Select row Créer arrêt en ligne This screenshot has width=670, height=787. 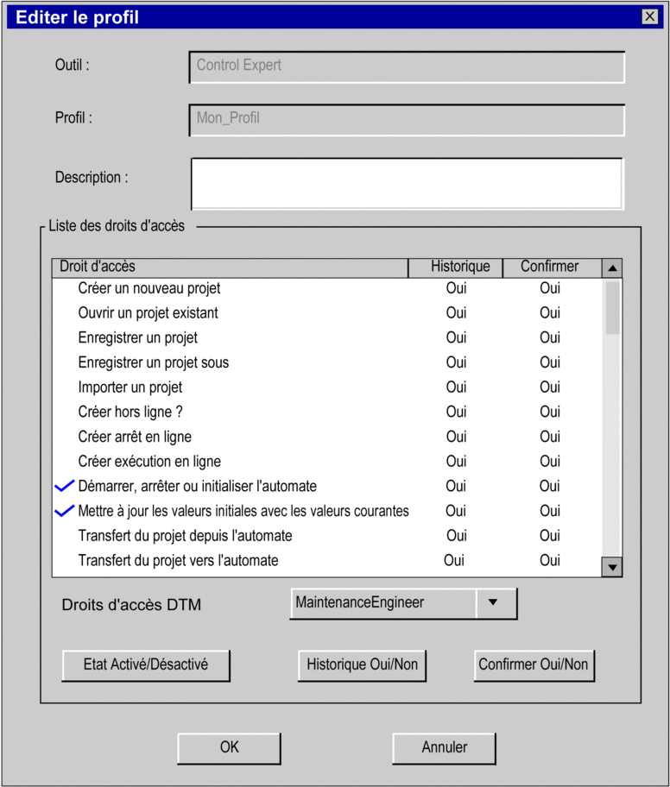(x=327, y=437)
